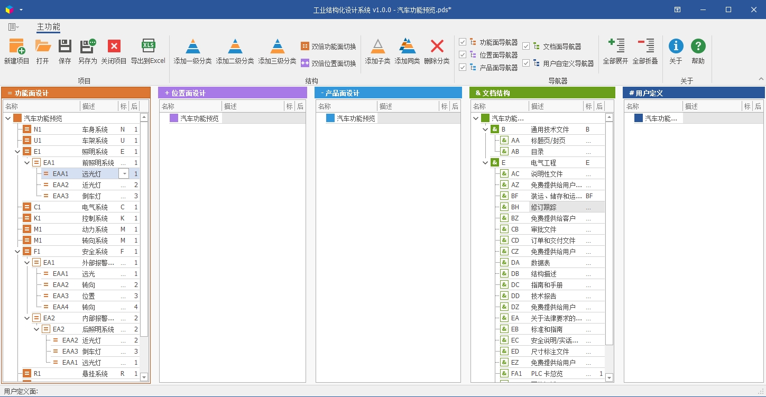The image size is (766, 397).
Task: Toggle the 文档面导航器 checkbox
Action: 526,47
